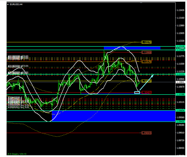Screen dimensions: 187x157
Task: Click the 1.09405 green axis price tag
Action: (x=181, y=121)
